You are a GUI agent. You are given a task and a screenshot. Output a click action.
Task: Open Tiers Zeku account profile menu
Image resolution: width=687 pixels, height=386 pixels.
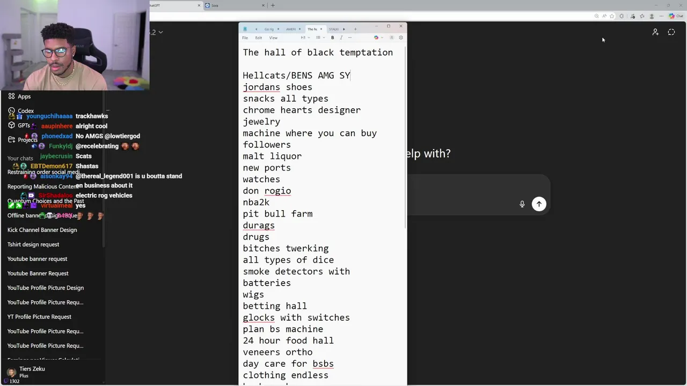(x=52, y=372)
